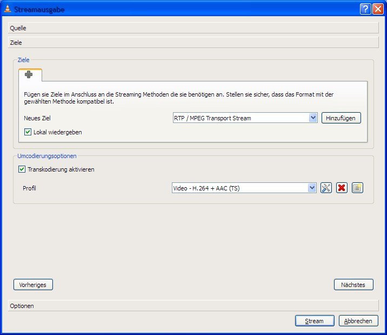Expand the Optionen section
This screenshot has height=335, width=387.
pyautogui.click(x=193, y=306)
